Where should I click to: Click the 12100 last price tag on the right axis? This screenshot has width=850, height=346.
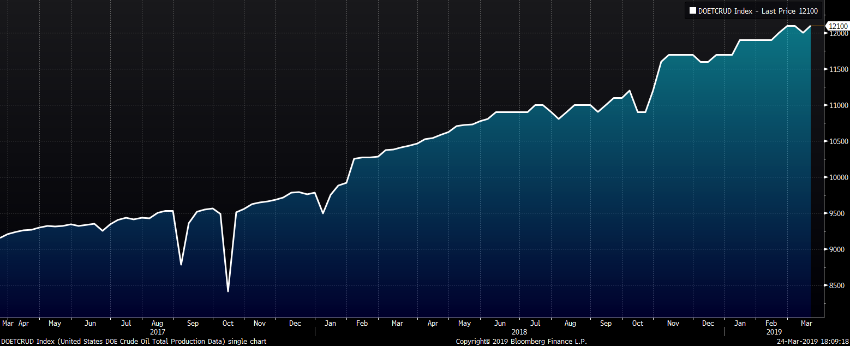837,26
